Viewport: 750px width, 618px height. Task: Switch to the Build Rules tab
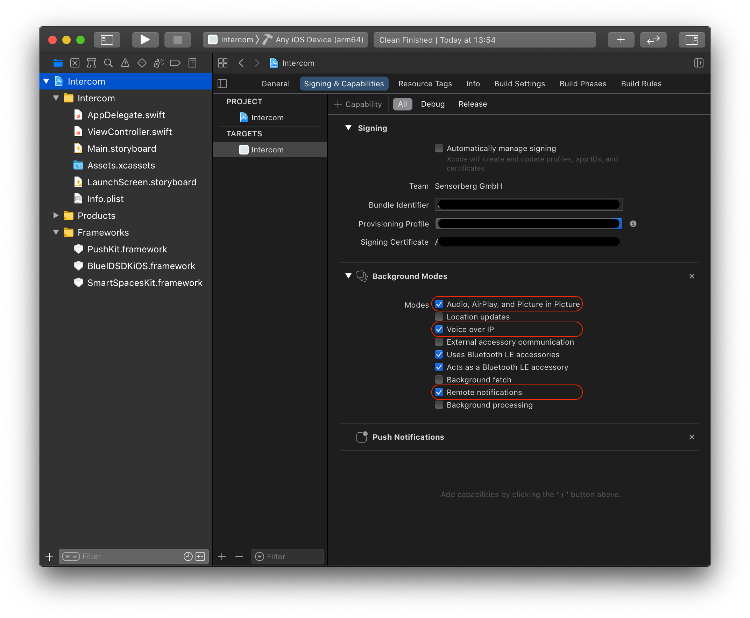(641, 84)
